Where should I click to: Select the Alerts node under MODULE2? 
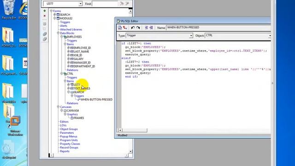tap(64, 26)
